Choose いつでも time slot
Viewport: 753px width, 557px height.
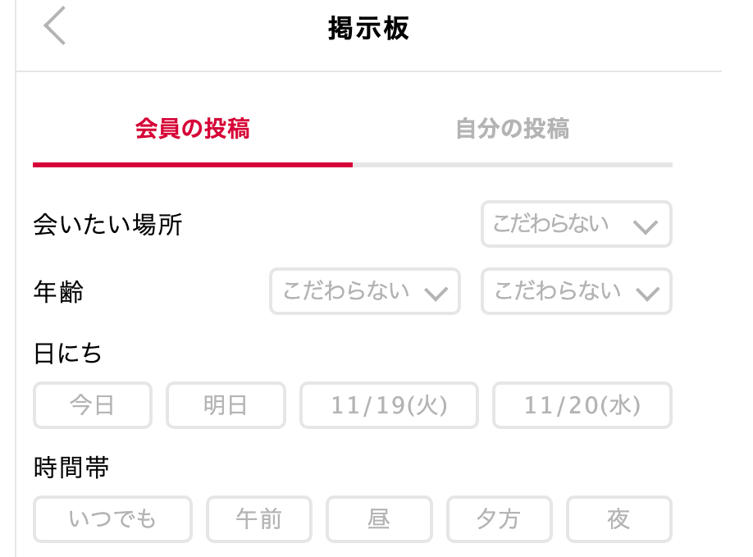coord(112,519)
